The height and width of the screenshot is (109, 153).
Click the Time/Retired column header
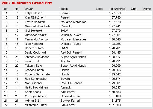tap(117, 9)
